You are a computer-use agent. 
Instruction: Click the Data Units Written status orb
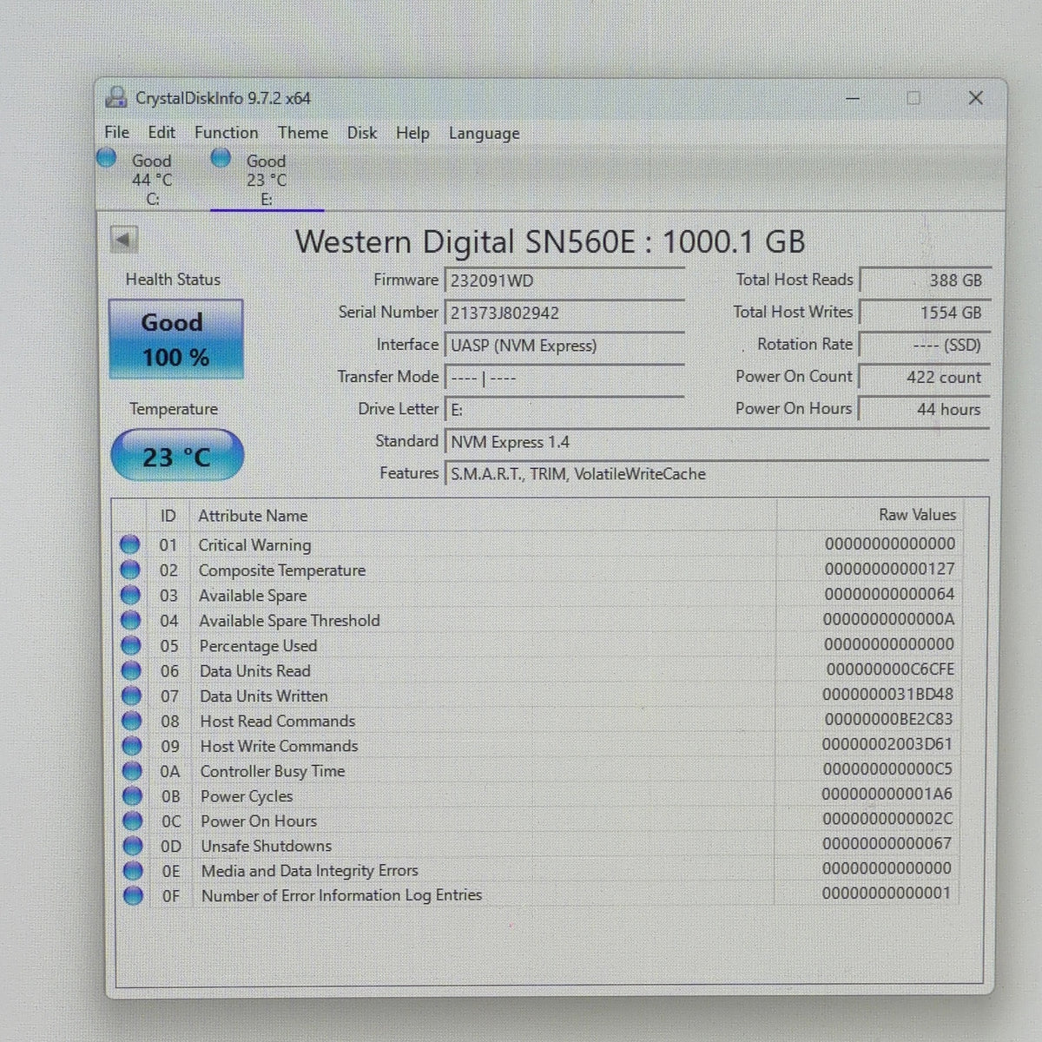click(131, 696)
